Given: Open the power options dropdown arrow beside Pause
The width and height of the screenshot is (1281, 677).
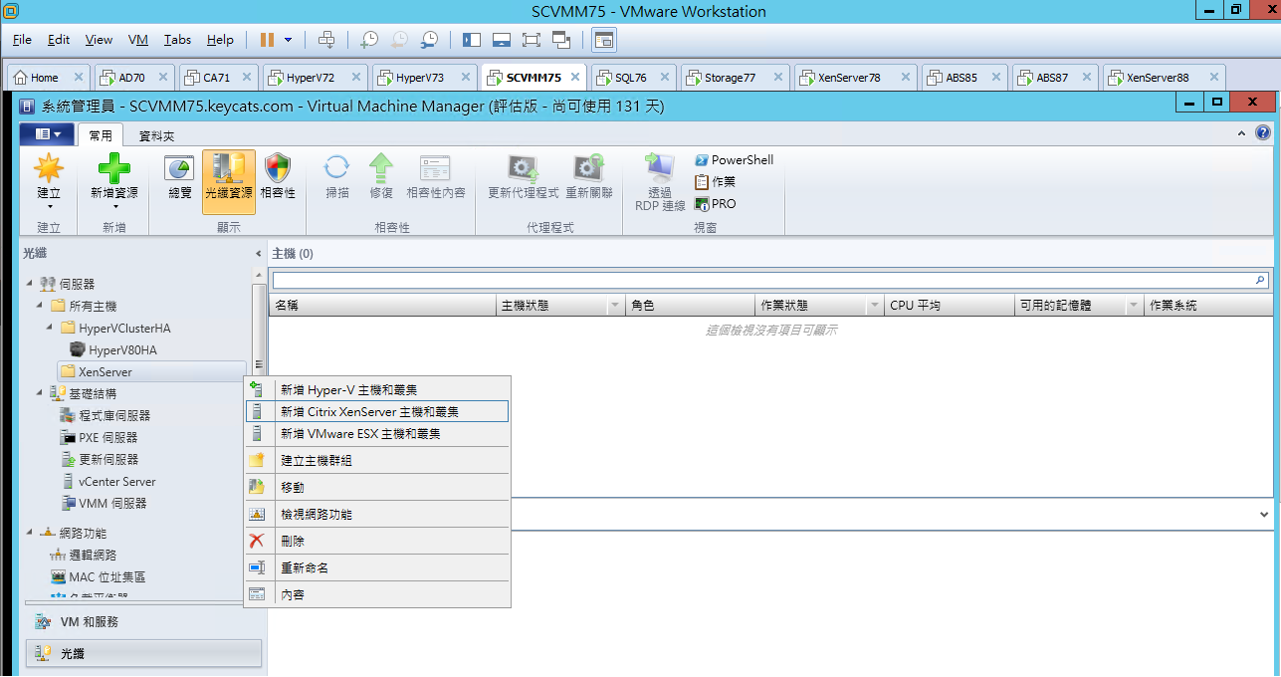Looking at the screenshot, I should click(289, 40).
